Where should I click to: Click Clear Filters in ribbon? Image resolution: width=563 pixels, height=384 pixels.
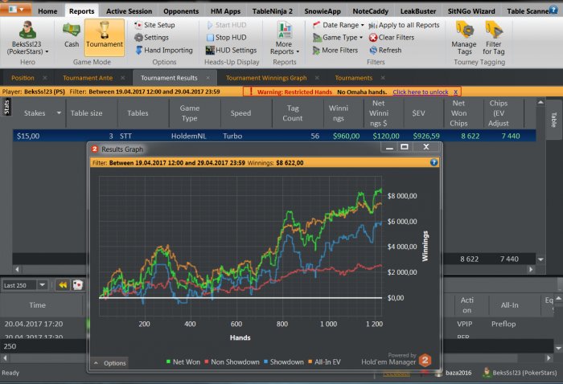pos(391,38)
